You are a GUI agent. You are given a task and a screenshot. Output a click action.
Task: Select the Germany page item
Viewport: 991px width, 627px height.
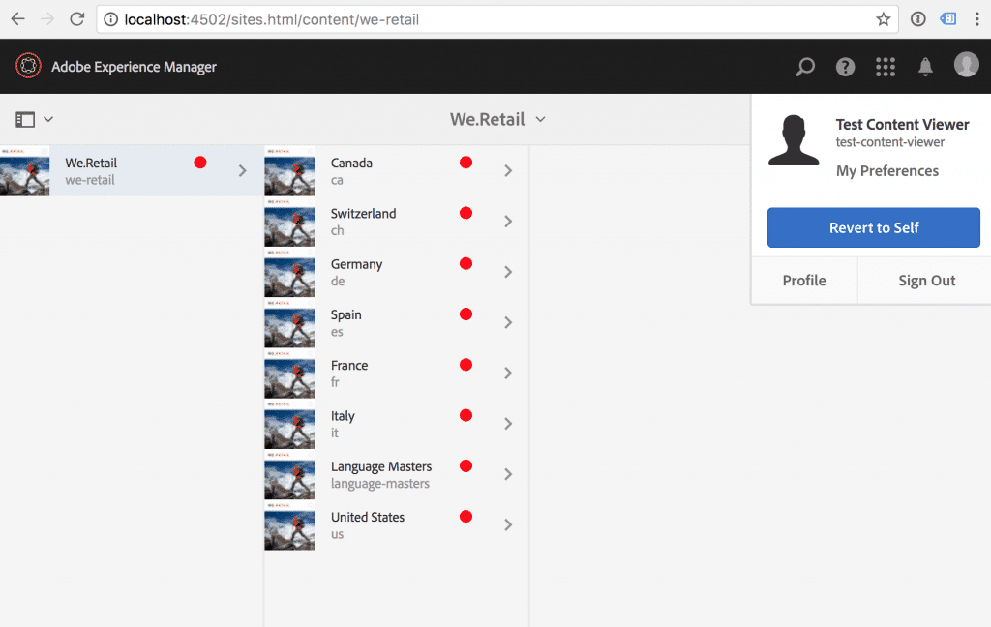pos(396,272)
